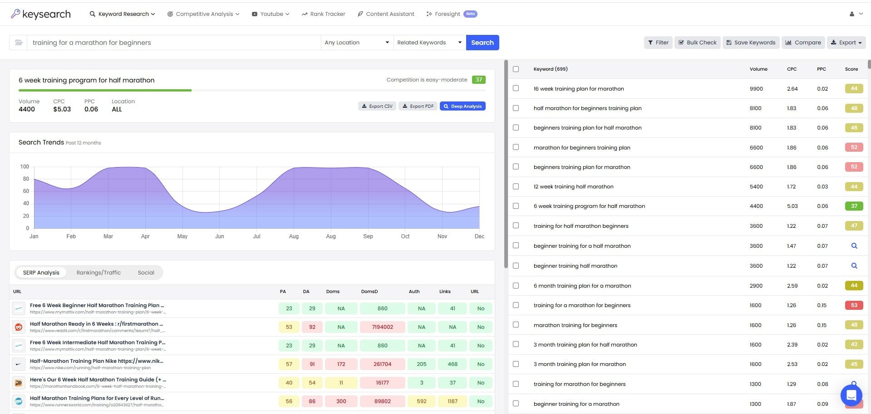The image size is (871, 414).
Task: Check the select-all keywords checkbox
Action: point(516,69)
